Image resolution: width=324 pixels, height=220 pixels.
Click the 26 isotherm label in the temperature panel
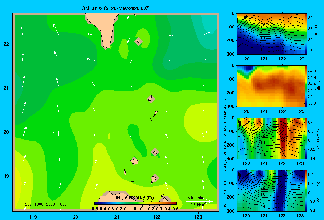(x=263, y=25)
